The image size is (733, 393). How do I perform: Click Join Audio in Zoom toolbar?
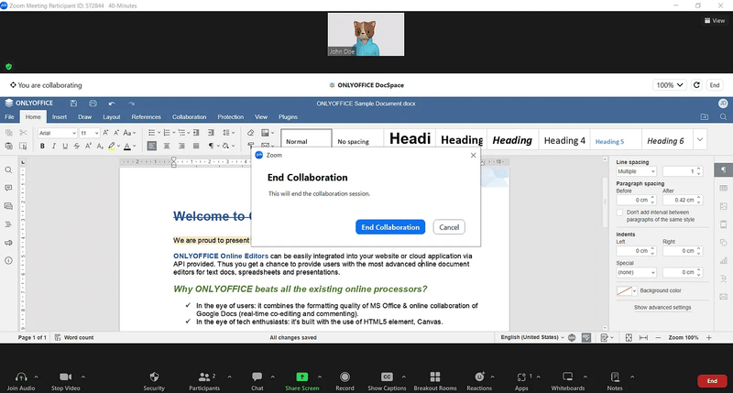point(20,381)
